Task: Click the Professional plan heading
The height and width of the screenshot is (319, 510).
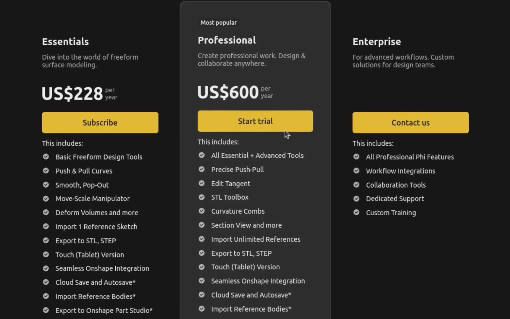Action: (x=227, y=40)
